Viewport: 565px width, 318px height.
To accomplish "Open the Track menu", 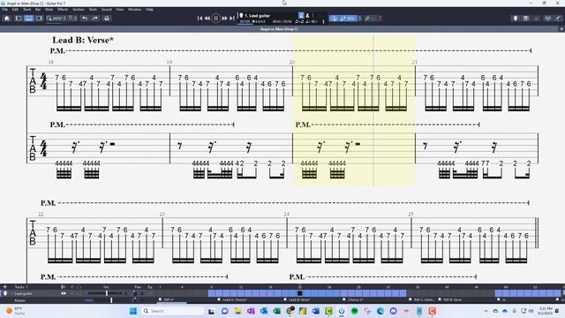I will click(27, 10).
